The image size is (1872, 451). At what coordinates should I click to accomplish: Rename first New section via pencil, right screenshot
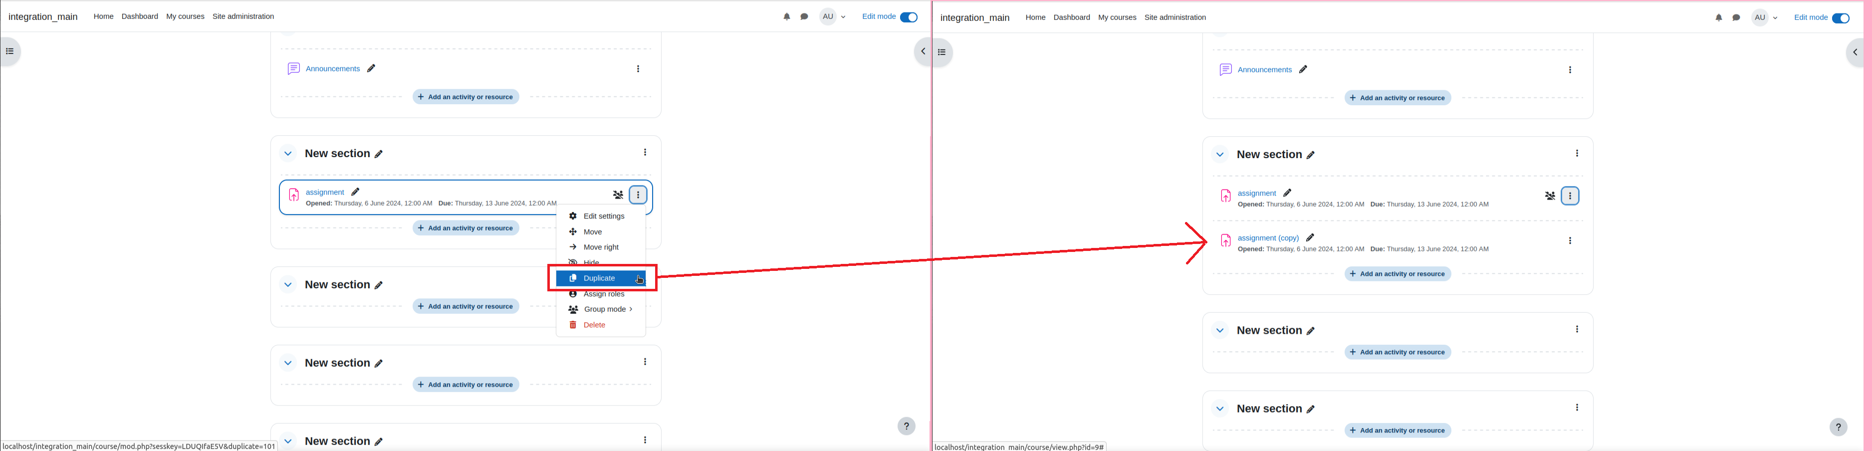pos(1310,155)
